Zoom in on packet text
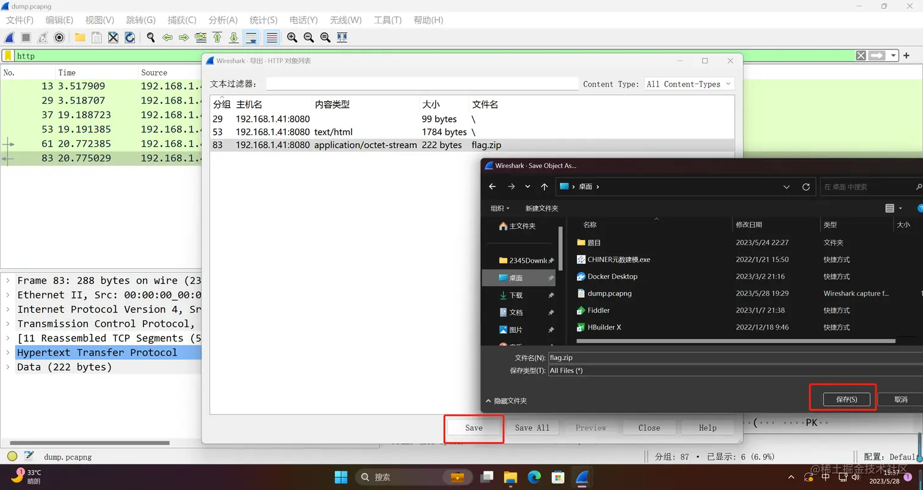Image resolution: width=923 pixels, height=490 pixels. [x=292, y=38]
